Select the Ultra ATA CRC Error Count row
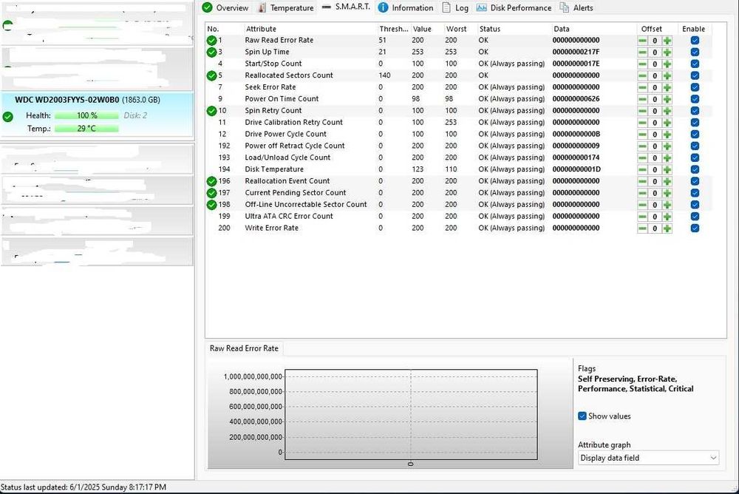The height and width of the screenshot is (494, 739). [459, 216]
